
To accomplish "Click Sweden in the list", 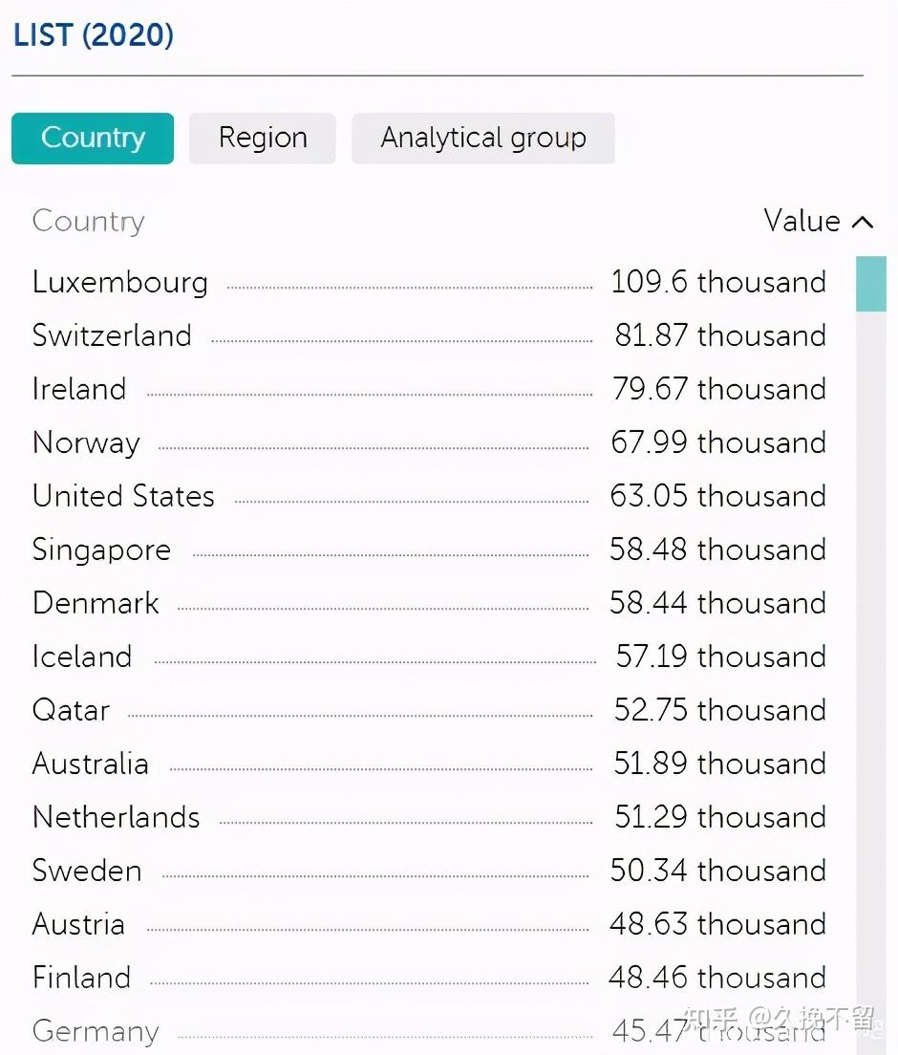I will (x=87, y=872).
